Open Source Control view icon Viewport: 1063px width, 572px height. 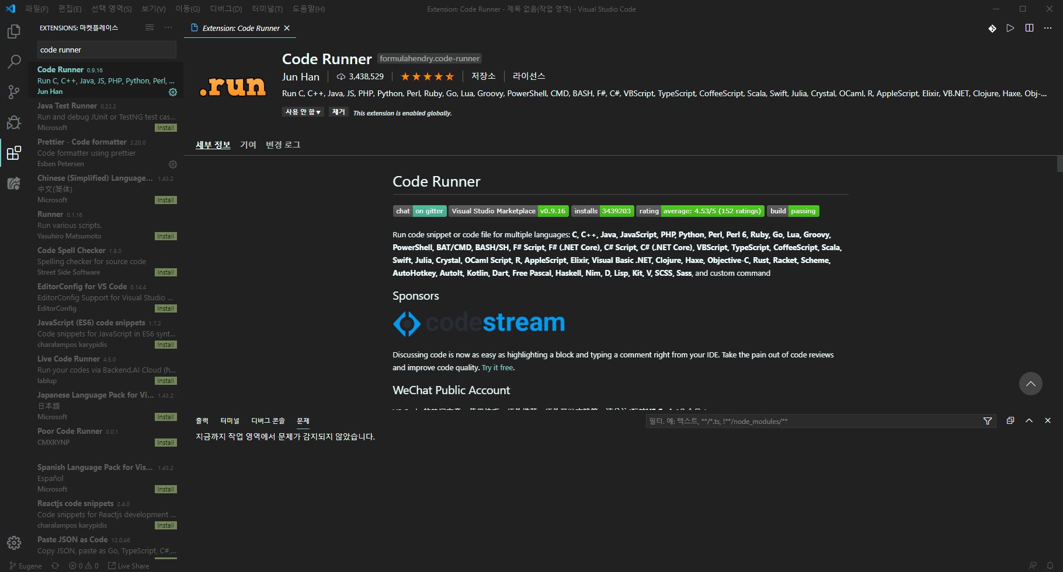click(13, 92)
